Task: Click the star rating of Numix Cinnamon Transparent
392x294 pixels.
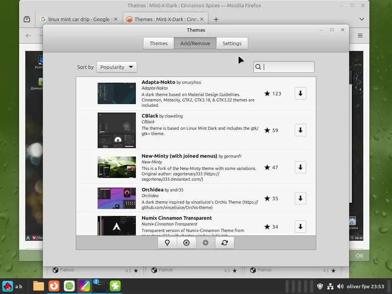Action: [271, 227]
